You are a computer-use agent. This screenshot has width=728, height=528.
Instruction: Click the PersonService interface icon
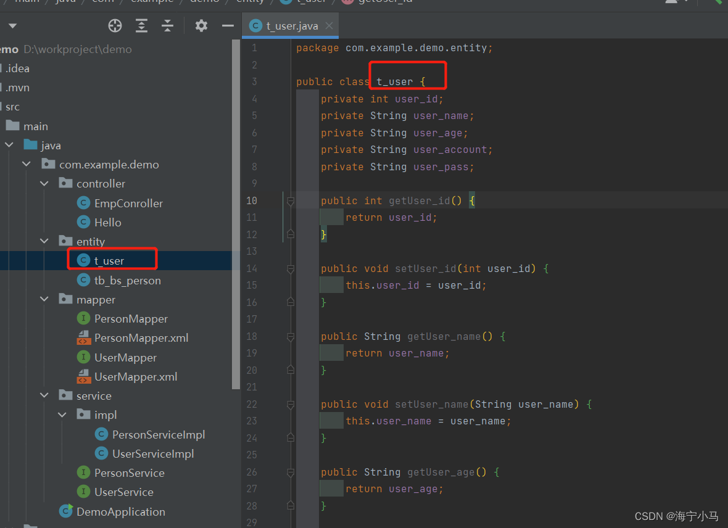[x=83, y=472]
